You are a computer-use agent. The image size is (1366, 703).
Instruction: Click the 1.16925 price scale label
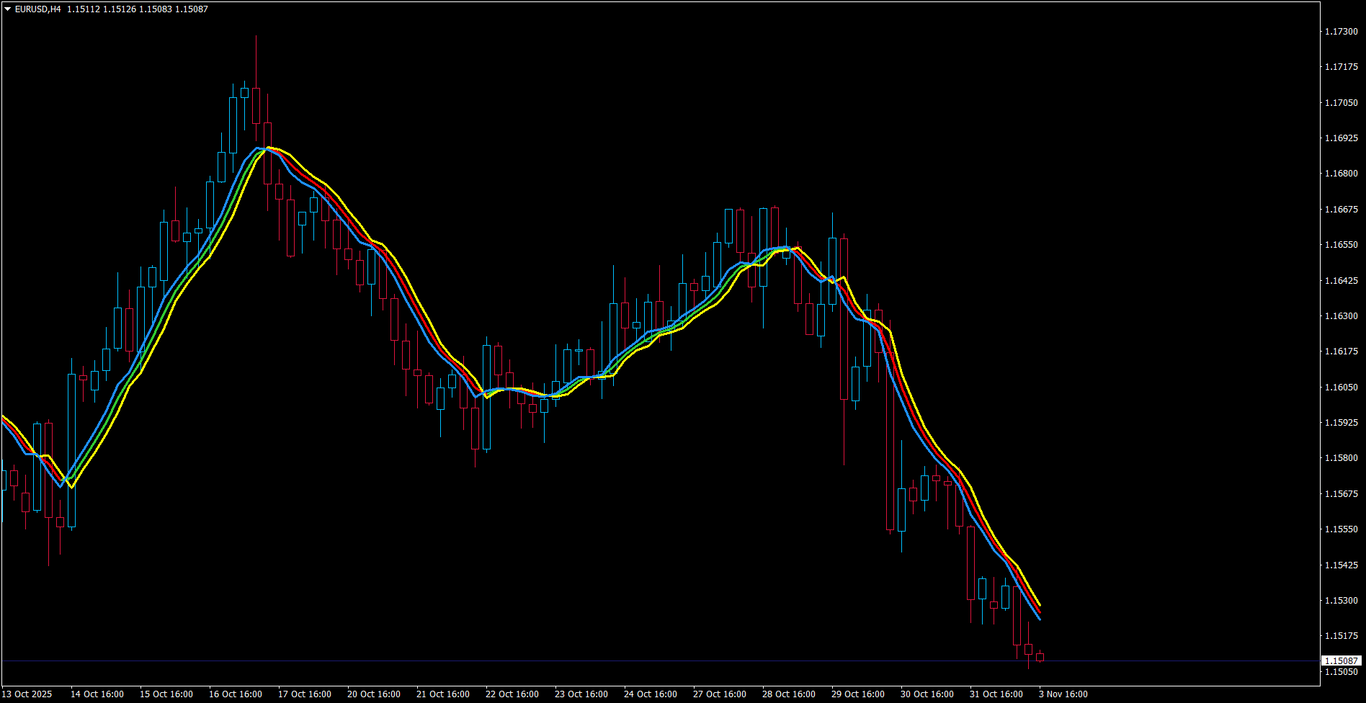pyautogui.click(x=1342, y=138)
